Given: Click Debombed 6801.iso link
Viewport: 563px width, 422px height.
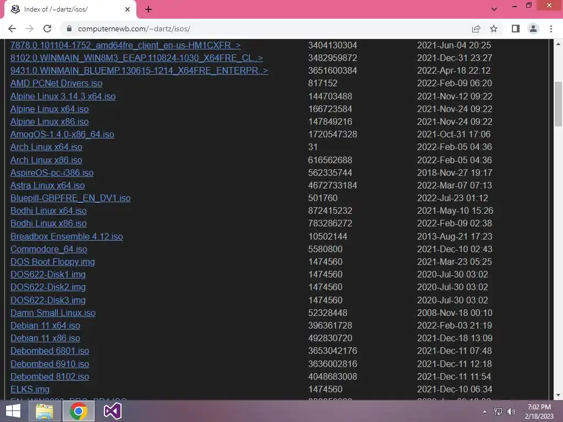Looking at the screenshot, I should click(x=49, y=351).
